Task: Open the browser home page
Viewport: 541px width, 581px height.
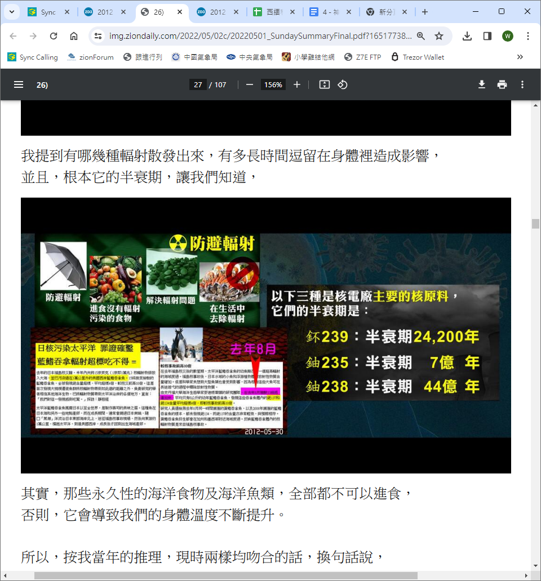Action: click(74, 36)
